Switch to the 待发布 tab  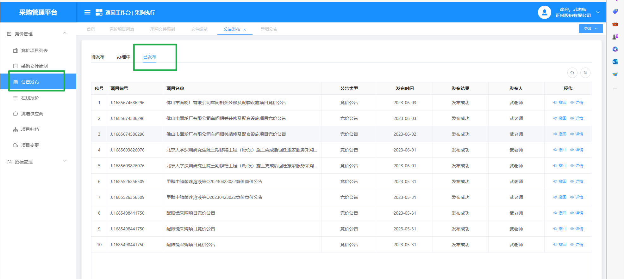point(98,57)
